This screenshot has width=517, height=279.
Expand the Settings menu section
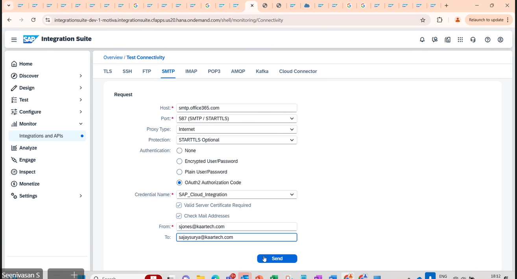coord(81,196)
